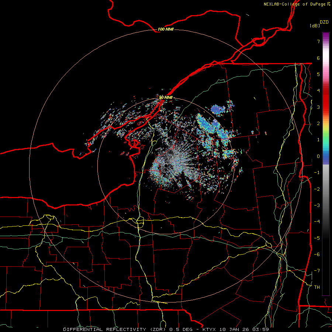Select the 100 NMI range ring label

(166, 29)
